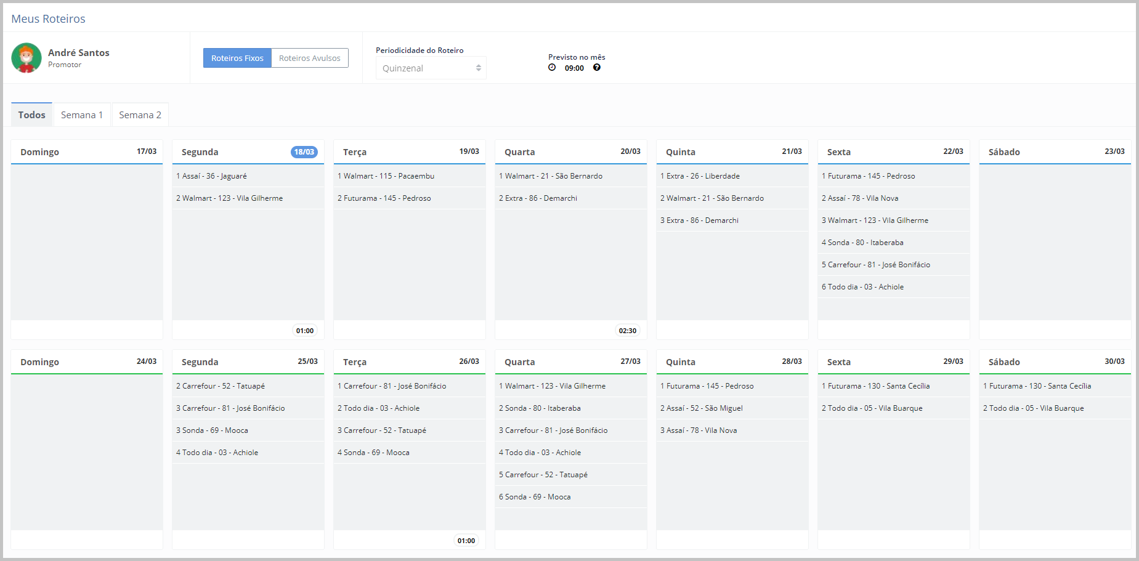Click the 01:00 badge under Terça 26/03

(x=466, y=541)
